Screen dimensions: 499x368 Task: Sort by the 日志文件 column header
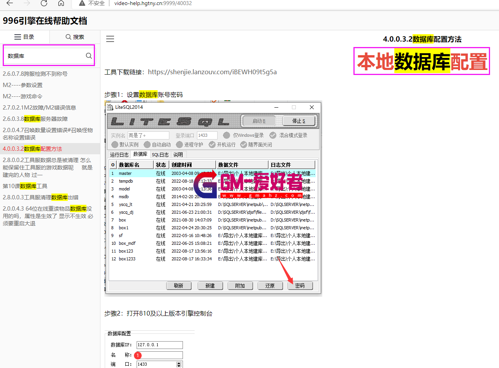[x=292, y=165]
